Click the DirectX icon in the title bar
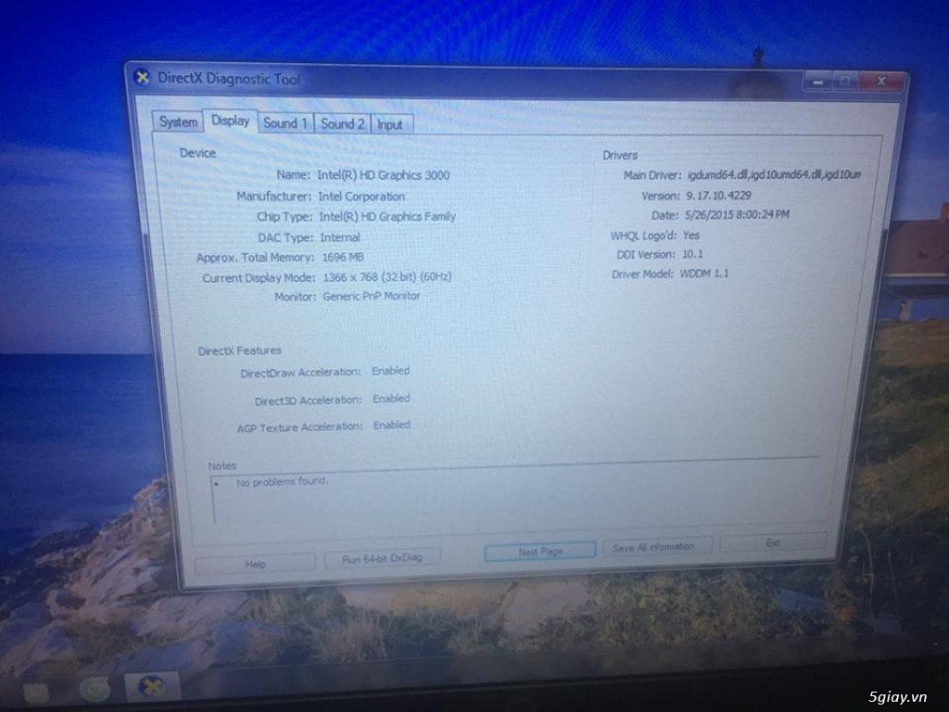949x712 pixels. click(142, 77)
